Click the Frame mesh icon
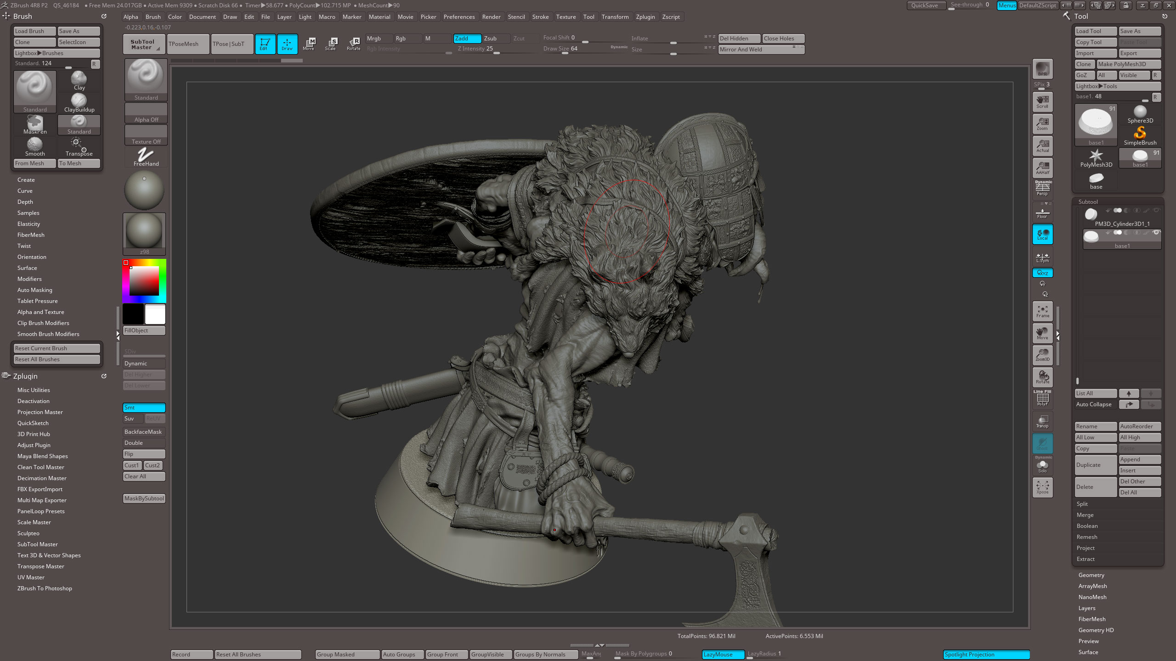Screen dimensions: 1176x661 coord(1042,311)
